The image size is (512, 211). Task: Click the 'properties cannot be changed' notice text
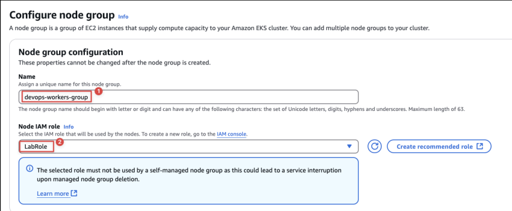point(114,62)
